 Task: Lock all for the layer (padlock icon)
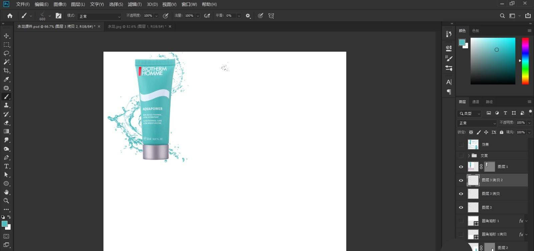click(x=501, y=132)
